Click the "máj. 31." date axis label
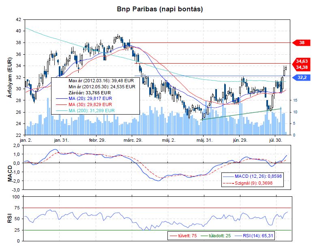 pyautogui.click(x=204, y=140)
